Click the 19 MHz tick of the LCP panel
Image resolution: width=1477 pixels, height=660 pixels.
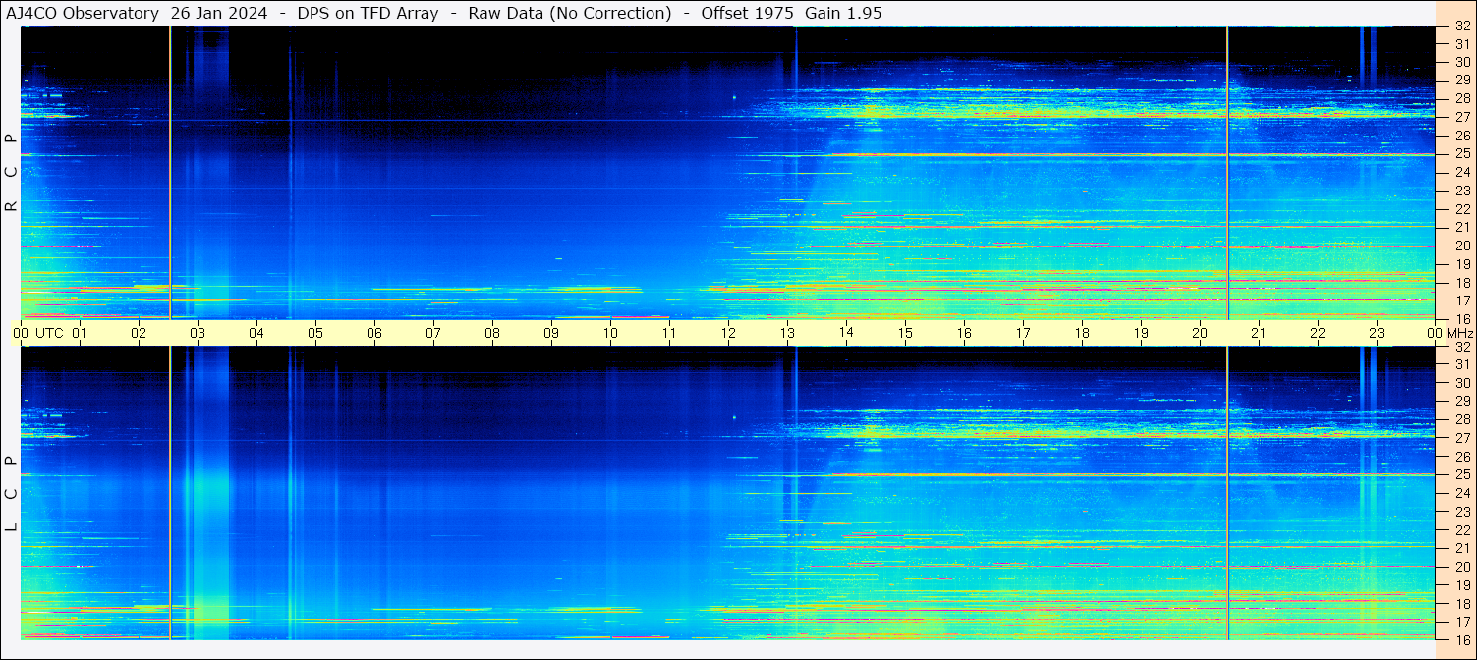coord(1461,585)
